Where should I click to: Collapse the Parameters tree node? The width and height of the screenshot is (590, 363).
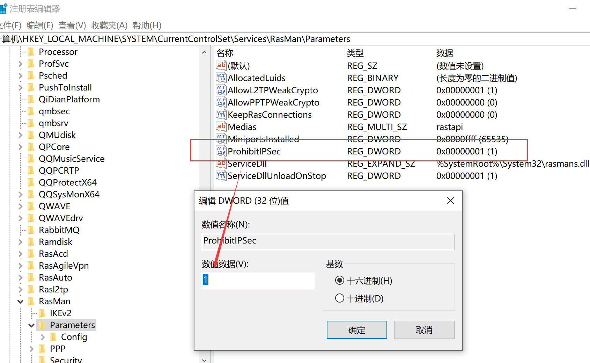(31, 325)
